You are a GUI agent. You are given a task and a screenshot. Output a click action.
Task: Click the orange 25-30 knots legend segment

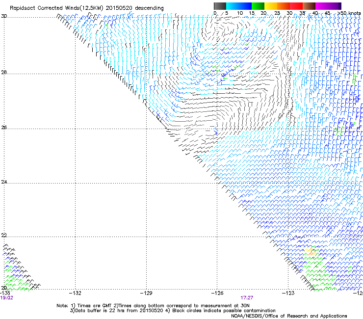point(284,6)
